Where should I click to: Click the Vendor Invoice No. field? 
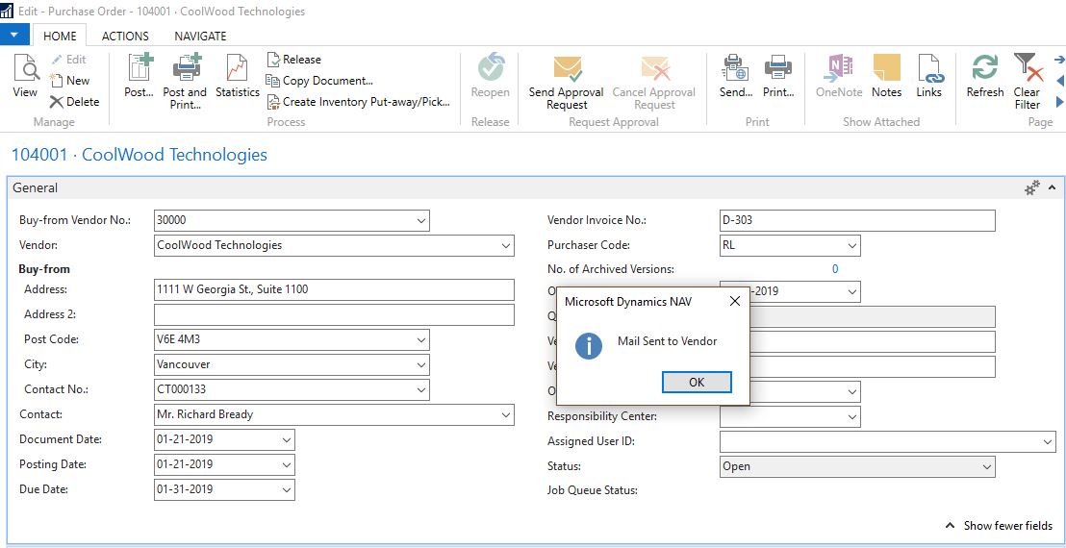[856, 221]
